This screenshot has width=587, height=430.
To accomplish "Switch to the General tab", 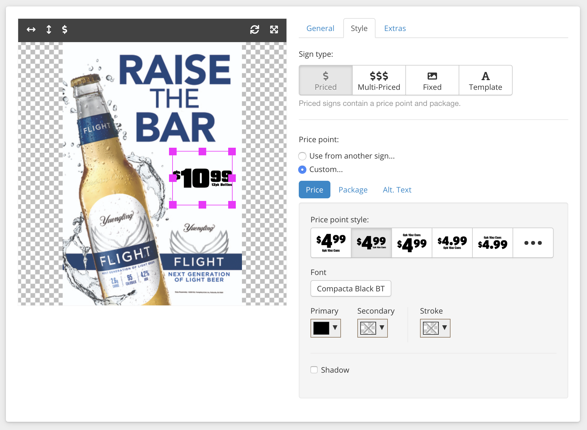I will point(320,28).
